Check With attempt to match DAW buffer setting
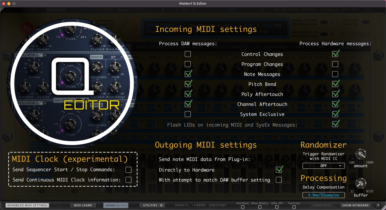Viewport: 386px width, 210px height. [279, 180]
